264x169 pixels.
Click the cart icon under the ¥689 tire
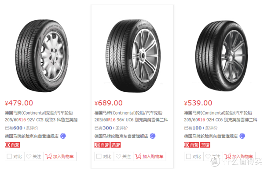click(138, 156)
